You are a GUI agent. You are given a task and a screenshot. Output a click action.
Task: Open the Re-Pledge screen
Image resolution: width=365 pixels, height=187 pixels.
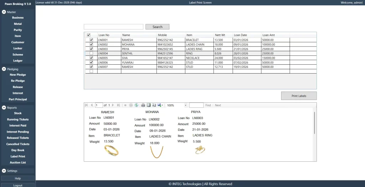pyautogui.click(x=18, y=81)
